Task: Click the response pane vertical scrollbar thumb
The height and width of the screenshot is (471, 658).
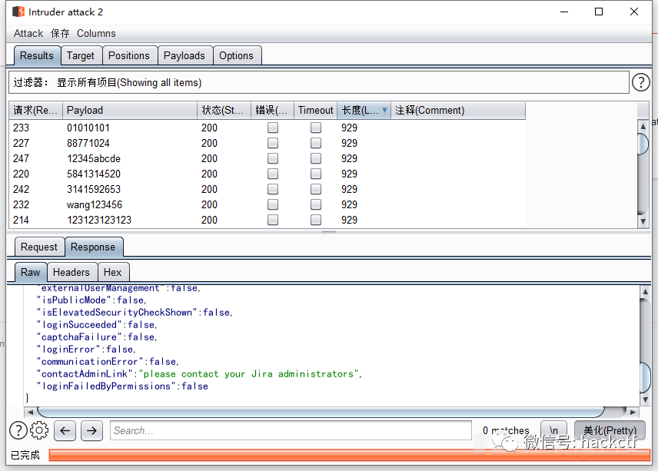Action: click(x=645, y=377)
